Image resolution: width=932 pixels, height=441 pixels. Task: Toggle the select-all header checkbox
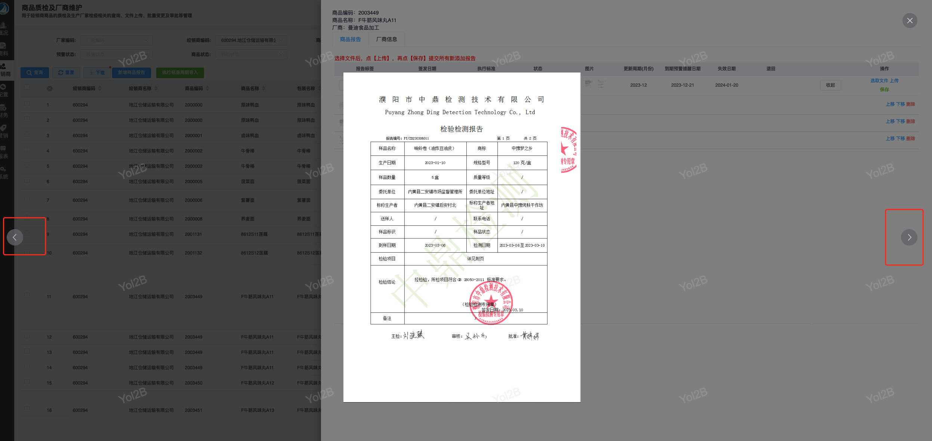coord(27,87)
